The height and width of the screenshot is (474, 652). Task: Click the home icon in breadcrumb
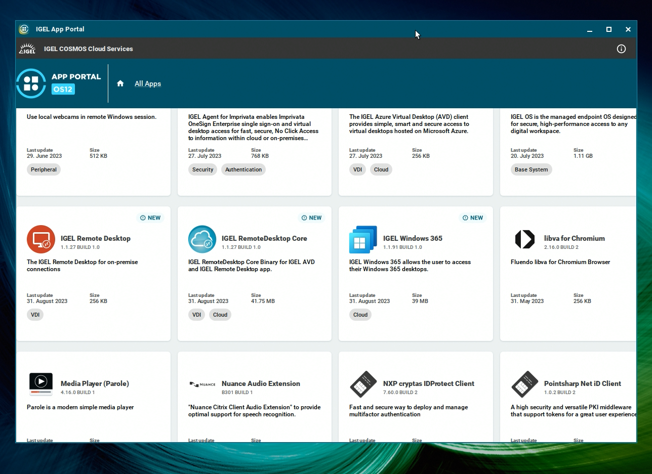click(120, 83)
